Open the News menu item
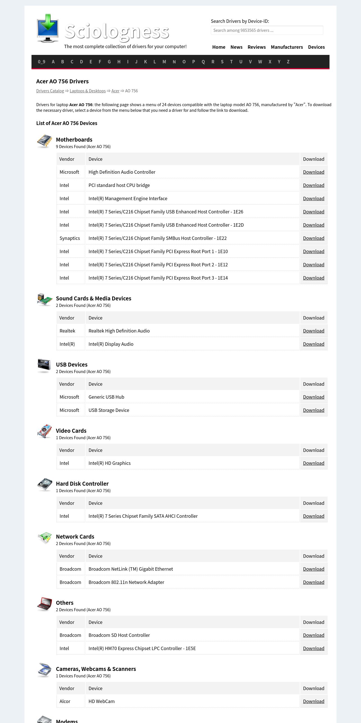Viewport: 361px width, 723px height. [x=236, y=47]
